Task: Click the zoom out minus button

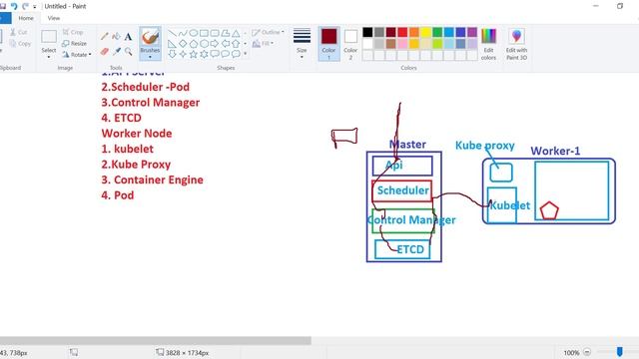Action: [x=587, y=352]
